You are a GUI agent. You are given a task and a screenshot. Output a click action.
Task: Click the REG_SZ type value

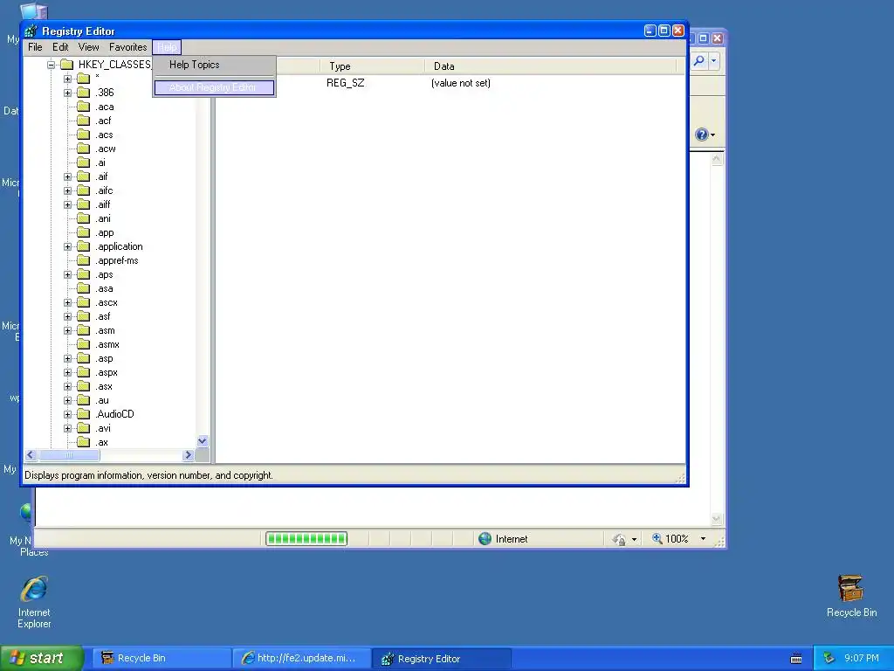click(346, 83)
